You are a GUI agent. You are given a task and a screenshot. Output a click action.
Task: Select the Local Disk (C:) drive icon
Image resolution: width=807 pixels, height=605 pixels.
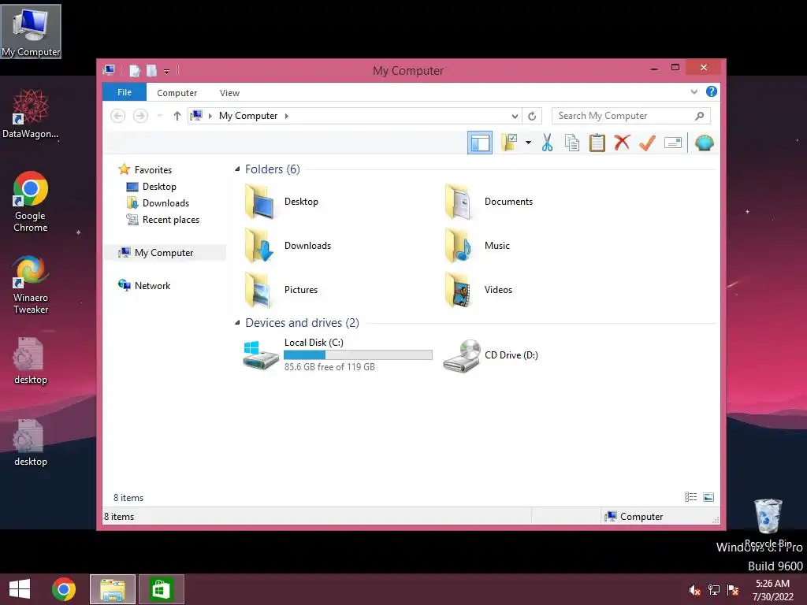point(260,355)
